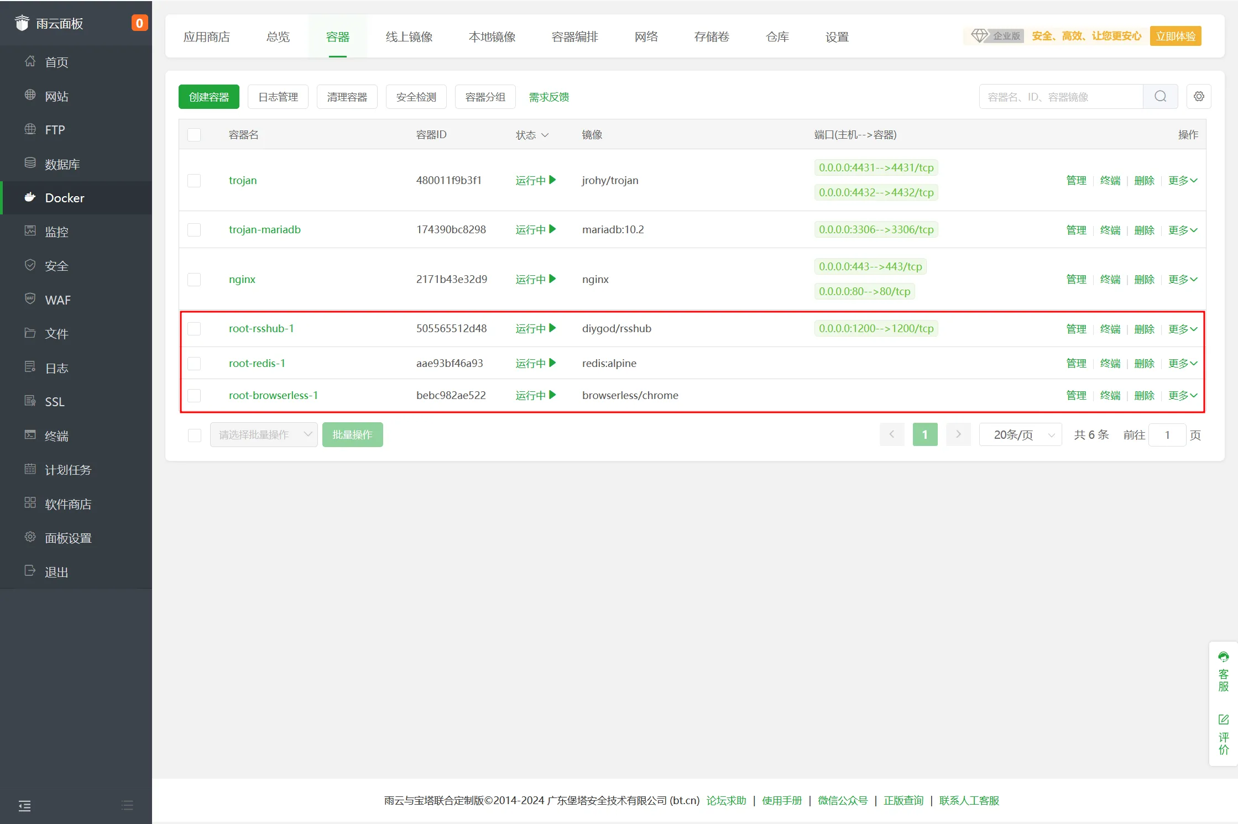Click 删除 for trojan-mariadb
The image size is (1238, 824).
[1144, 230]
